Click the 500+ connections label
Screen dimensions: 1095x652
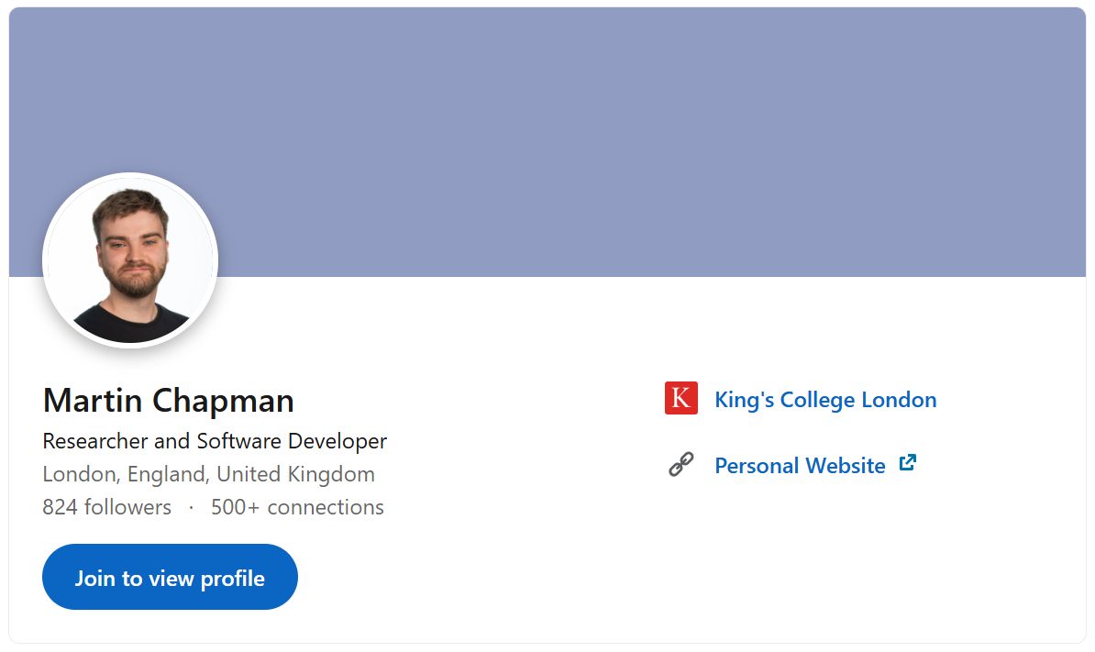pyautogui.click(x=297, y=507)
